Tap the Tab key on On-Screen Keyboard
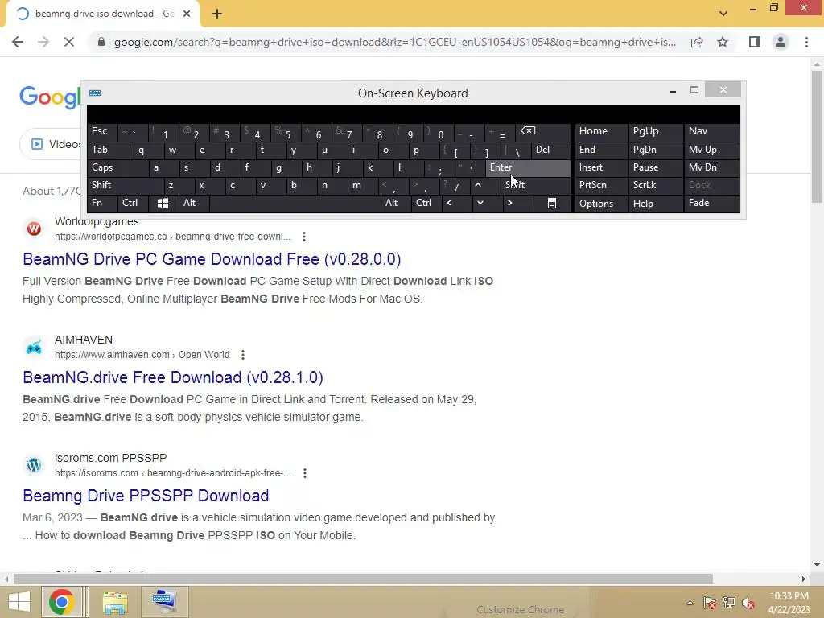 pos(109,150)
